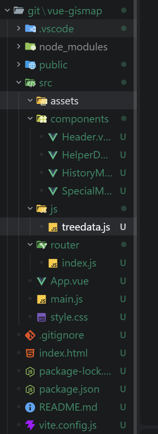This screenshot has width=158, height=434.
Task: Expand the node_modules folder chevron
Action: tap(18, 47)
